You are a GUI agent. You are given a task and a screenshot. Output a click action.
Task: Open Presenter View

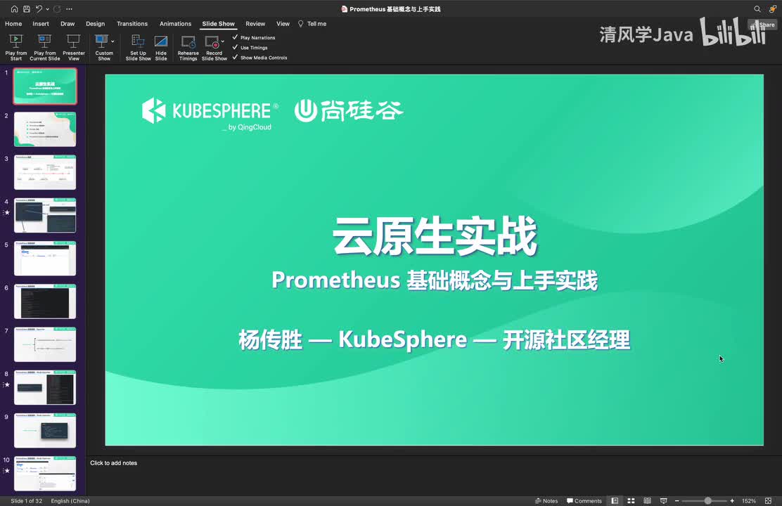pyautogui.click(x=73, y=47)
